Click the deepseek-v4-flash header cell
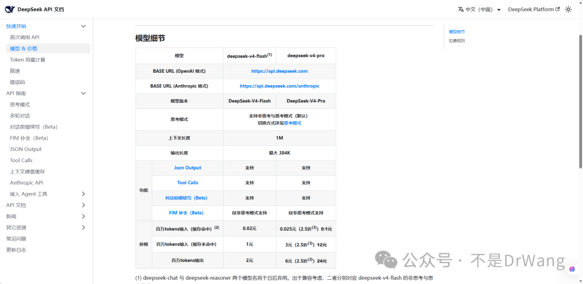 (x=249, y=56)
